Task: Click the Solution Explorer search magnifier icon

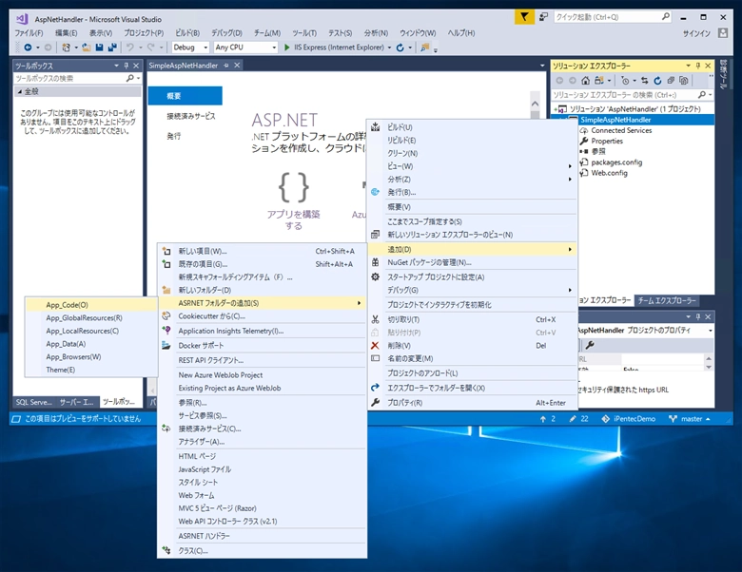Action: pyautogui.click(x=702, y=95)
